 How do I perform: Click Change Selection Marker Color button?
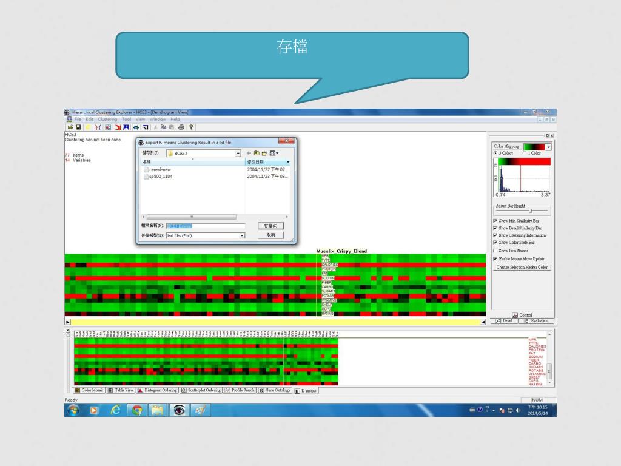522,268
